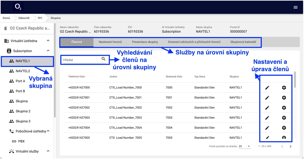The image size is (304, 159).
Task: Click pencil icon for CTX_Load Number_7002
Action: [267, 108]
